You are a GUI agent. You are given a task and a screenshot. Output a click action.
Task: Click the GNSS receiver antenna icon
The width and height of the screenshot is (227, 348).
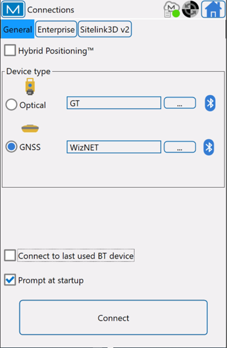click(30, 128)
